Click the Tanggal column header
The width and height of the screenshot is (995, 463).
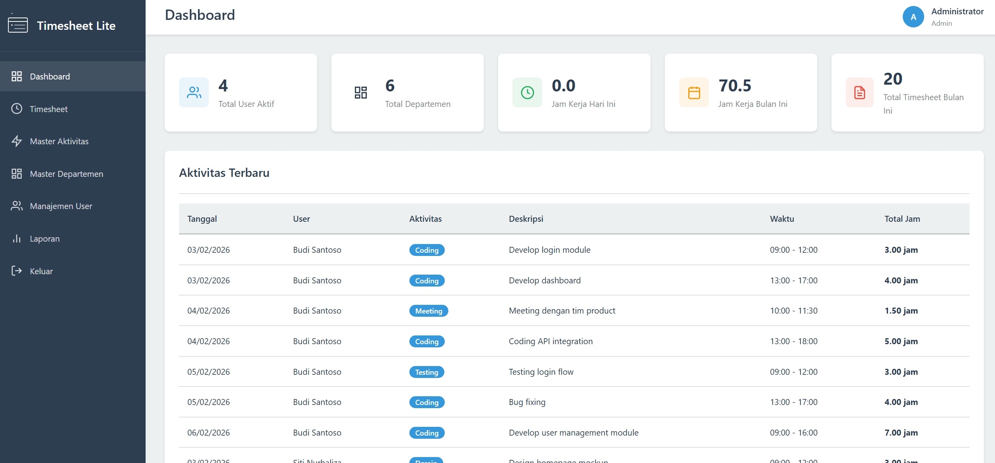(x=202, y=219)
